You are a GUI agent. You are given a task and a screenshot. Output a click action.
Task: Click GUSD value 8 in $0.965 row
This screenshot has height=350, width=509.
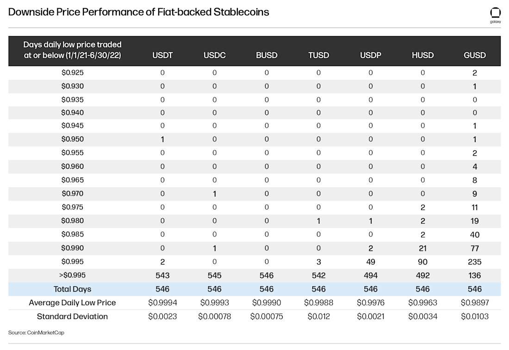(x=475, y=180)
